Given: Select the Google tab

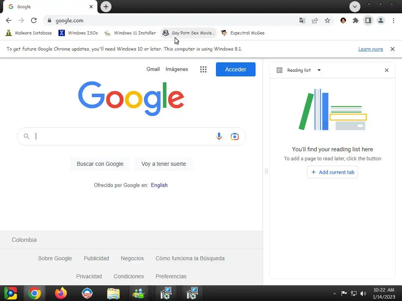Looking at the screenshot, I should (x=50, y=7).
